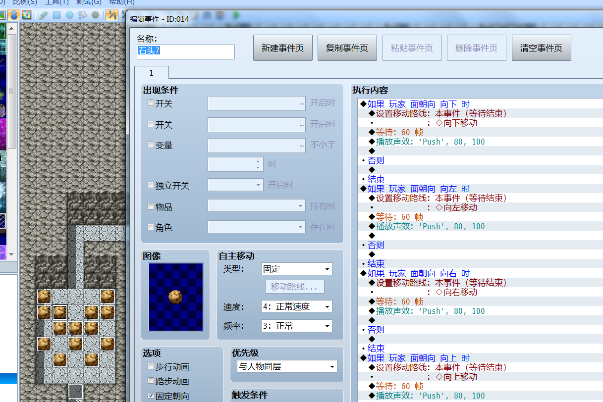Select 设置移动路线 row above ◇向右移动

[480, 283]
